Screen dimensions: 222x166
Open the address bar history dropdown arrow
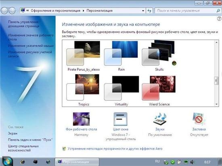143,11
